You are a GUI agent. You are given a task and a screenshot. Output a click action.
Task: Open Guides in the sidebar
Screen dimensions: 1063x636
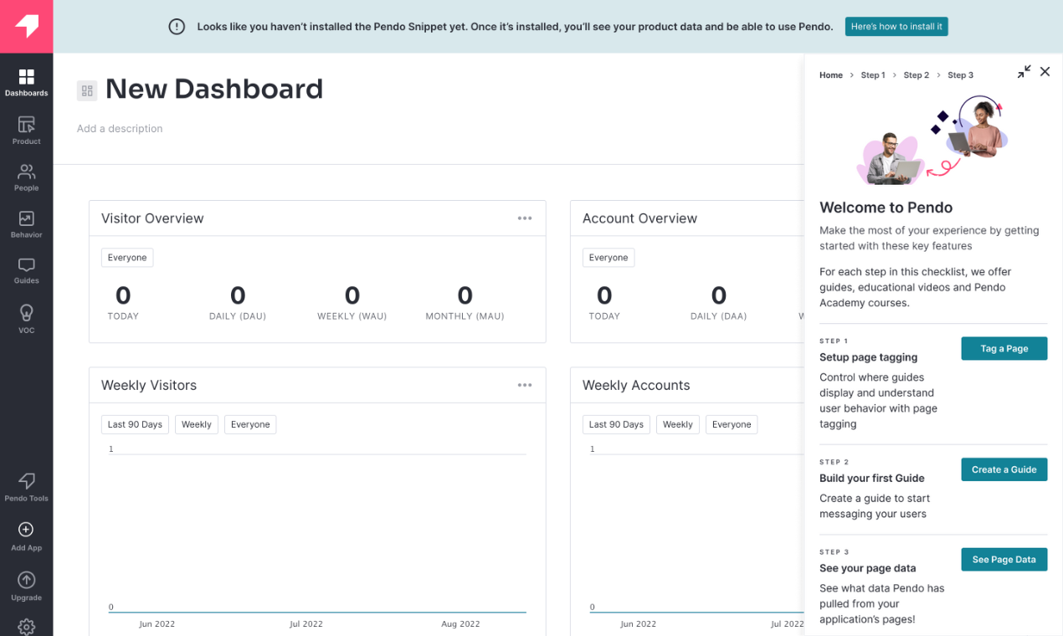(26, 270)
